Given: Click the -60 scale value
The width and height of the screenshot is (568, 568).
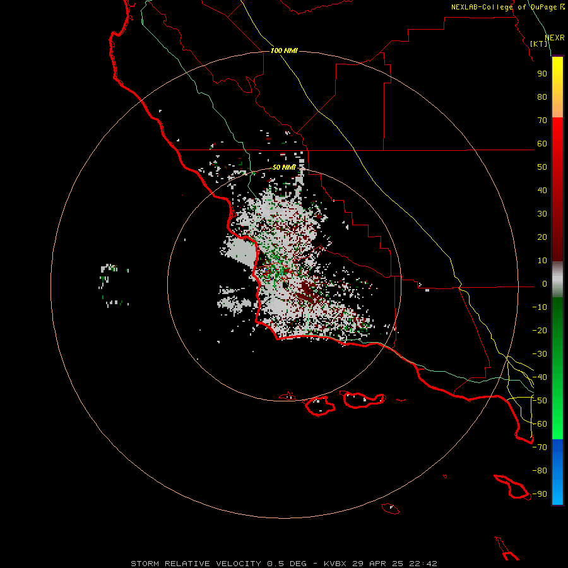Looking at the screenshot, I should point(540,424).
